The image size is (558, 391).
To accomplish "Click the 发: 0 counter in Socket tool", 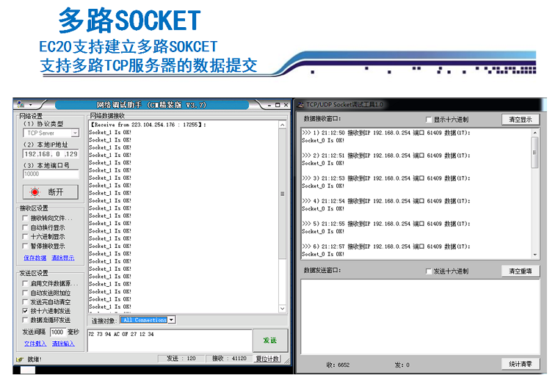I will (x=402, y=365).
